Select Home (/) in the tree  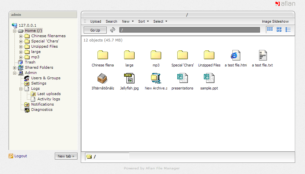[x=33, y=31]
